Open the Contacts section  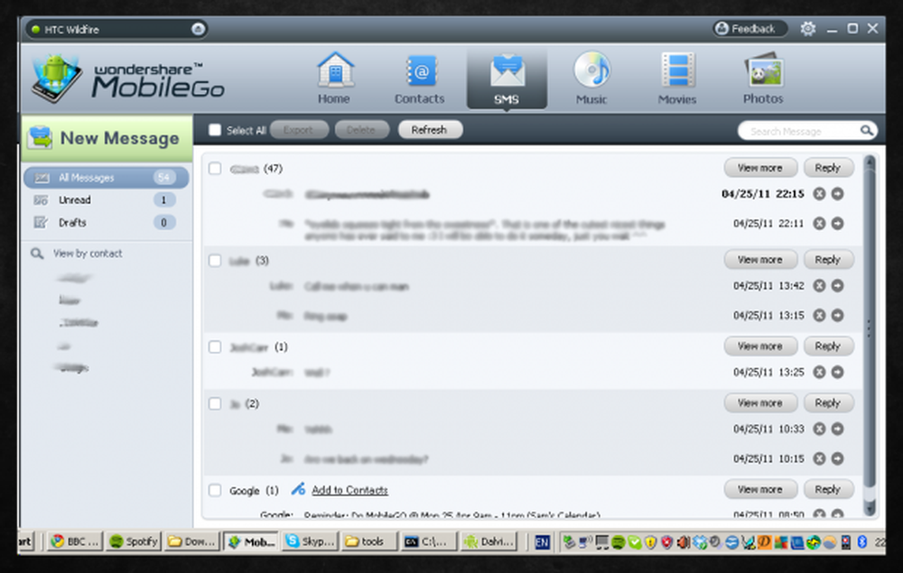click(420, 79)
